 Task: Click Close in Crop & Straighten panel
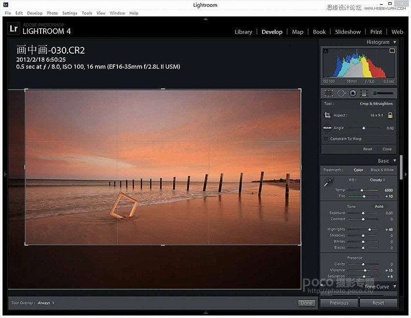[387, 149]
